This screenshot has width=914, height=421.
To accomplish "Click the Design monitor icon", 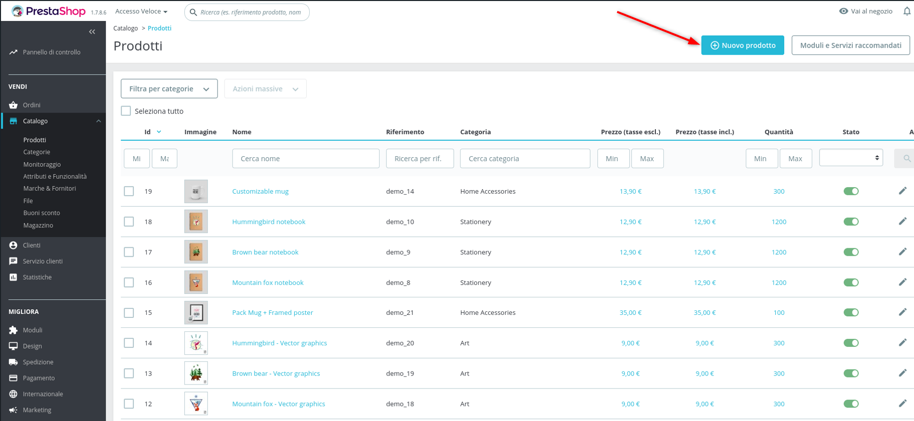I will coord(14,346).
